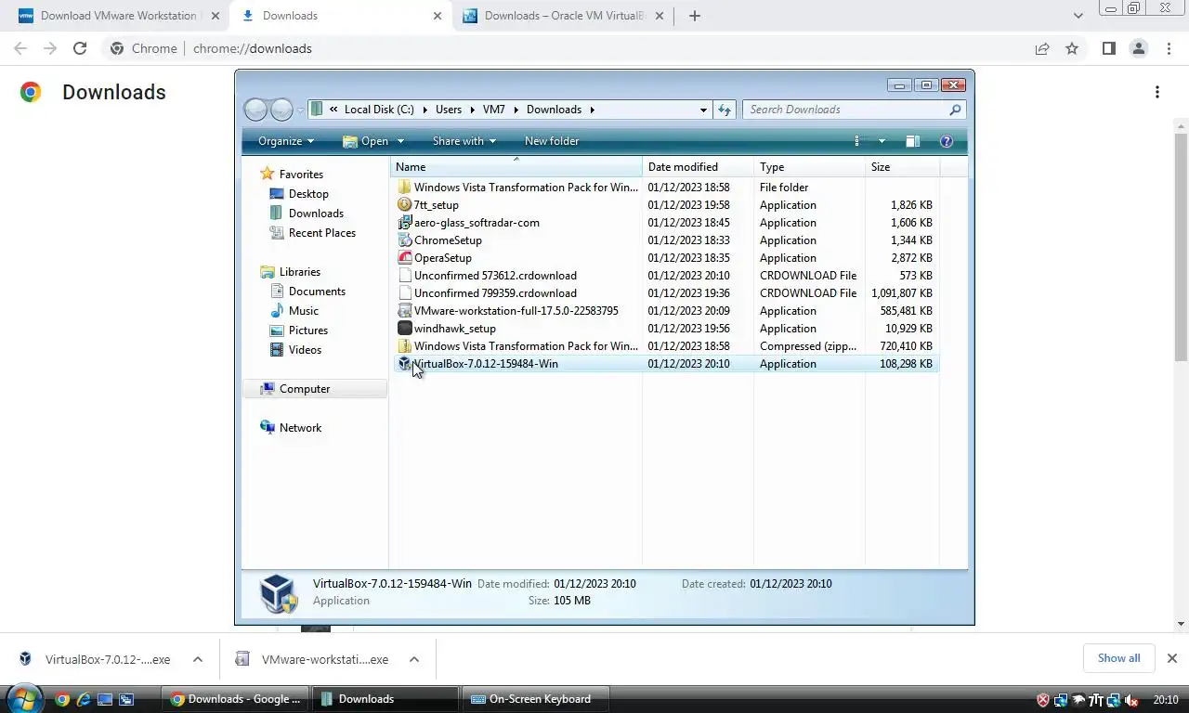Select Network in navigation pane
The width and height of the screenshot is (1189, 713).
click(x=300, y=428)
